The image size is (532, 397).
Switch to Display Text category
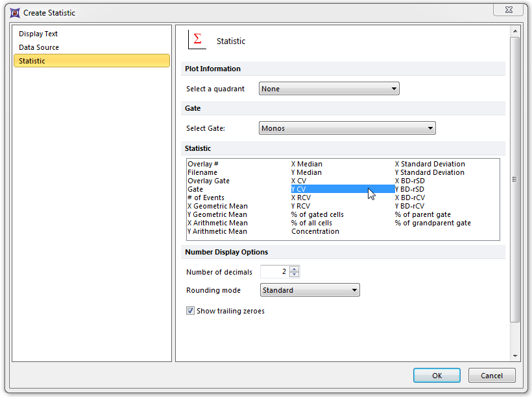point(38,34)
